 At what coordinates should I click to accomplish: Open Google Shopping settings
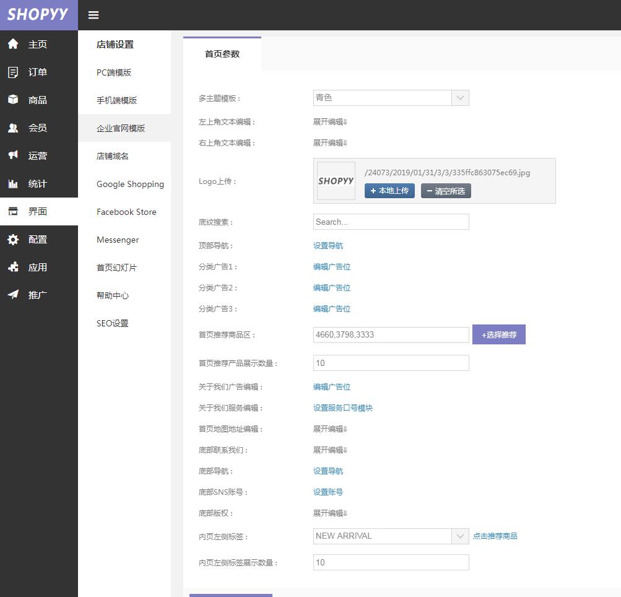click(124, 184)
